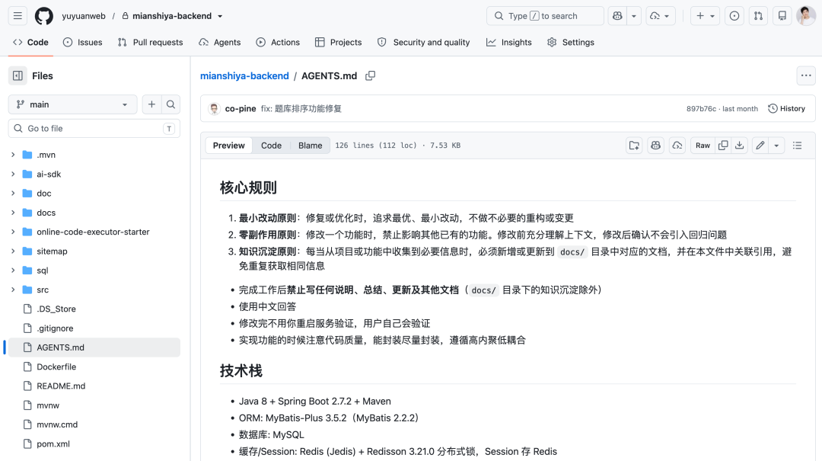Open the Pull requests tab

(x=150, y=42)
